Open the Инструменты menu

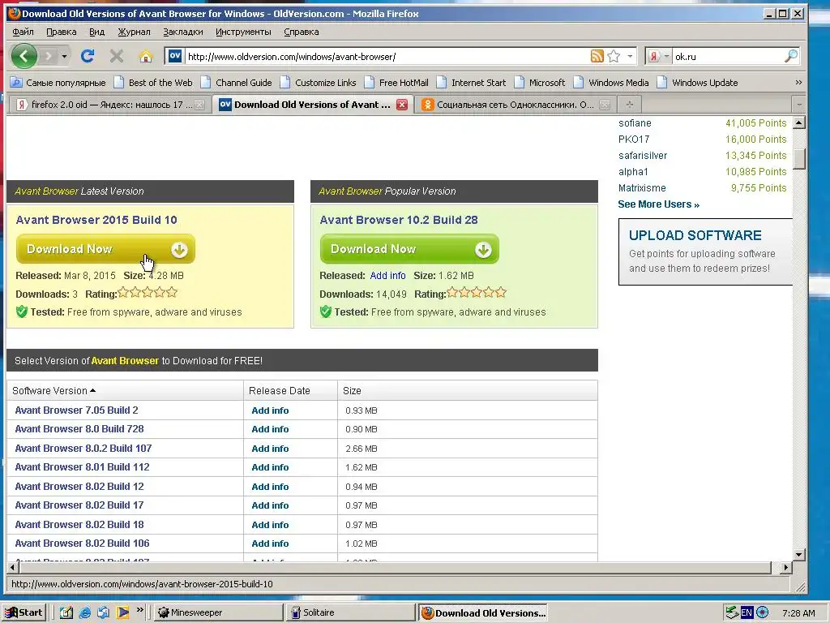pyautogui.click(x=243, y=32)
